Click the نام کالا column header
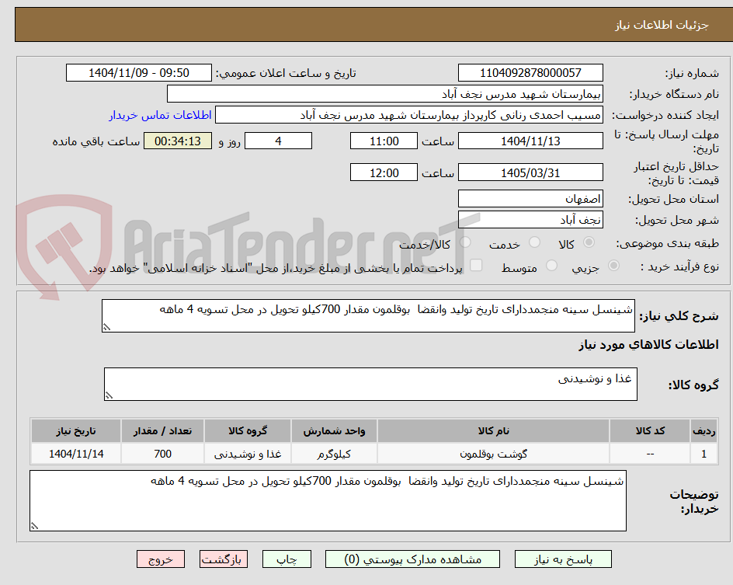 [493, 430]
